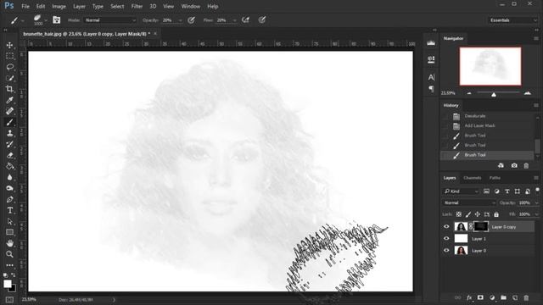The height and width of the screenshot is (305, 543).
Task: Open the Filter menu
Action: (x=137, y=6)
